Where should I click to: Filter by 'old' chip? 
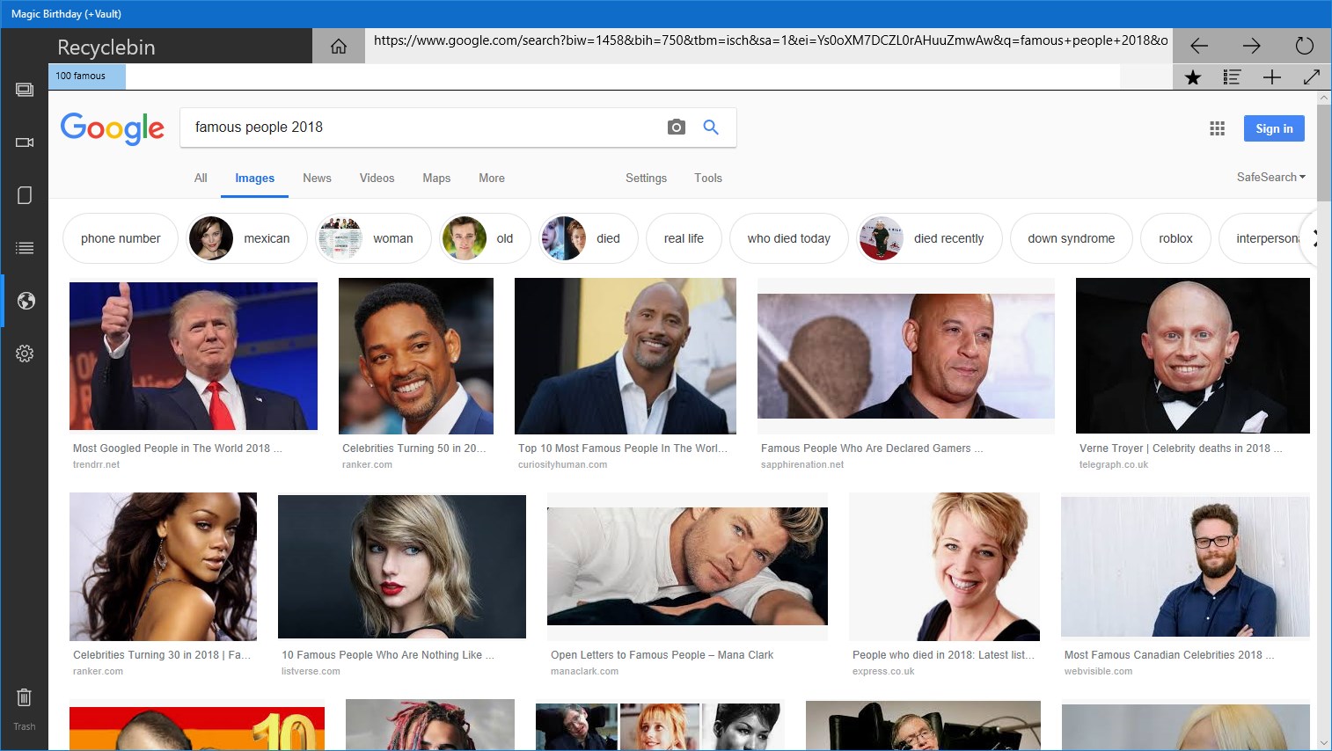[485, 238]
